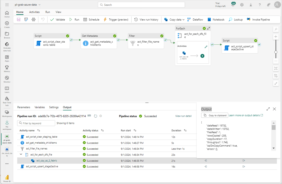
Task: Click zoom in plus on canvas
Action: 276,37
